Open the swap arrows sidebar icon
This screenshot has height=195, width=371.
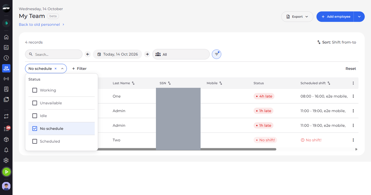click(6, 116)
